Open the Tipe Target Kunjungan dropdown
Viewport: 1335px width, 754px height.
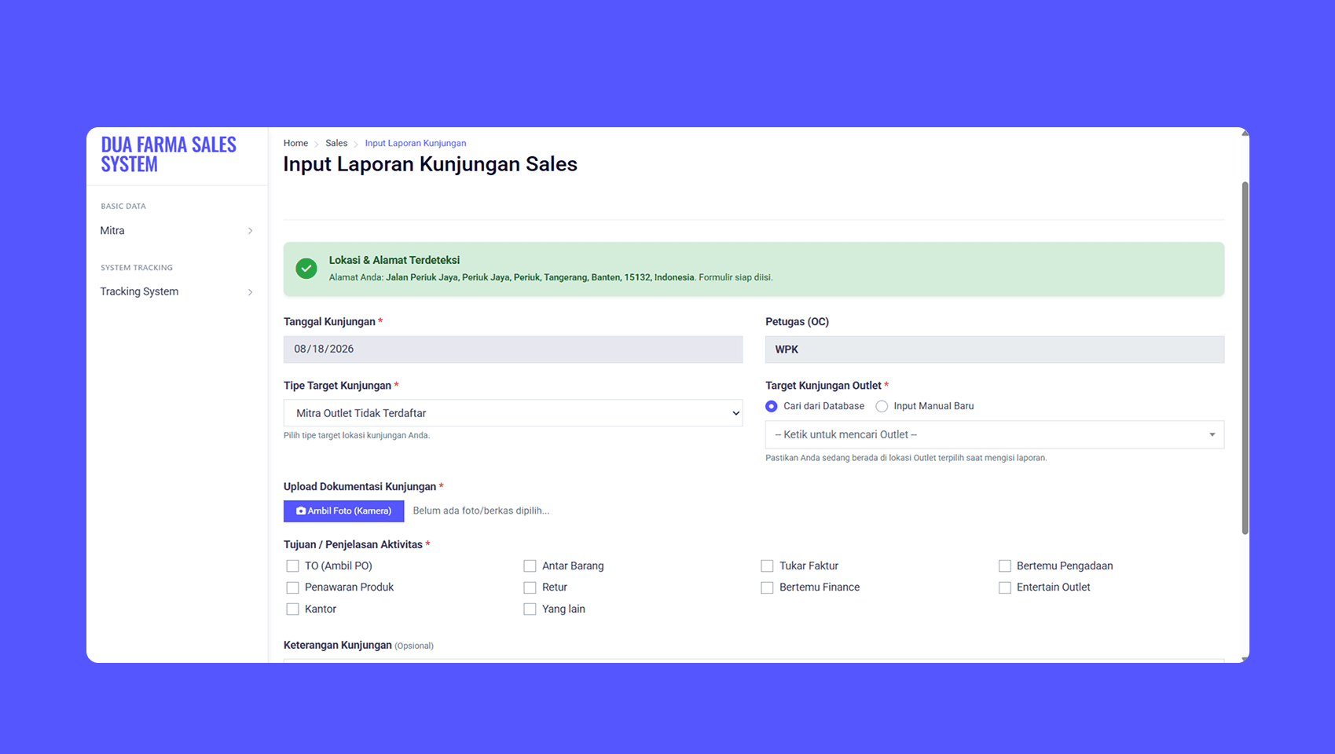click(513, 413)
